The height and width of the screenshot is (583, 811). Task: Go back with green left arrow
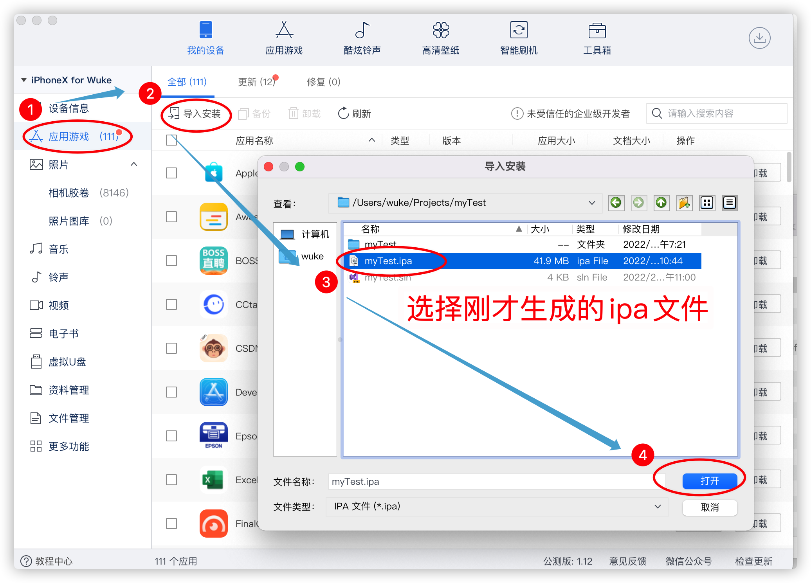[616, 203]
